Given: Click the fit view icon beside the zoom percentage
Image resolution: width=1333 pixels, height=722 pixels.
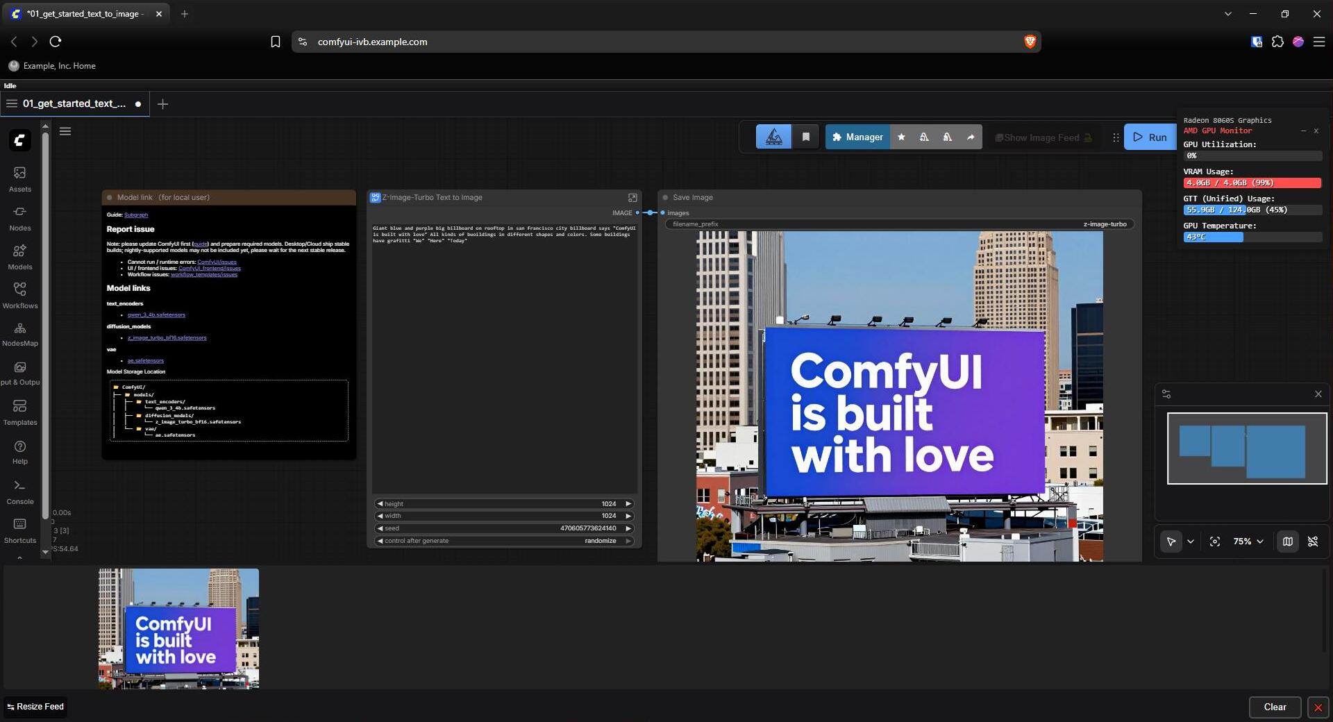Looking at the screenshot, I should pyautogui.click(x=1215, y=541).
